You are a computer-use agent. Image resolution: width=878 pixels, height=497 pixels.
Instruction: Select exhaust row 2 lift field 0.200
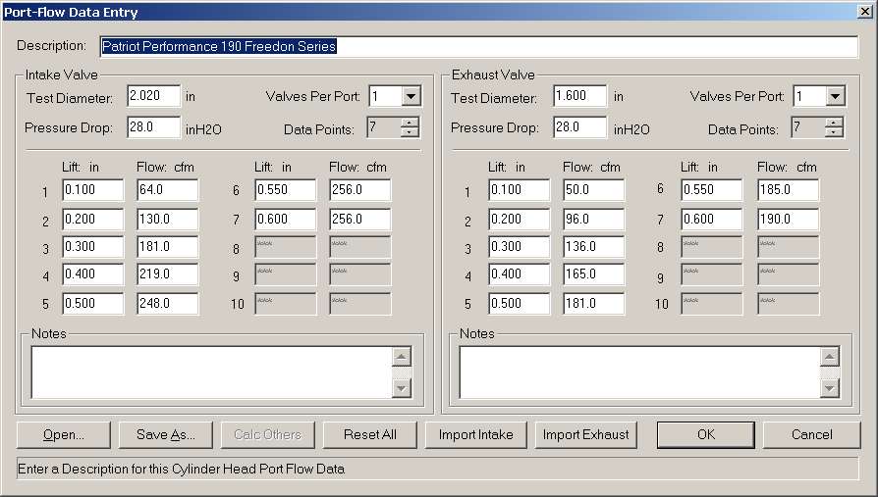pyautogui.click(x=520, y=220)
